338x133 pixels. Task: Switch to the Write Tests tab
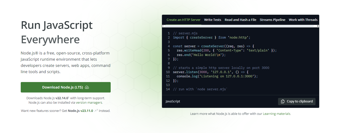[x=213, y=20]
